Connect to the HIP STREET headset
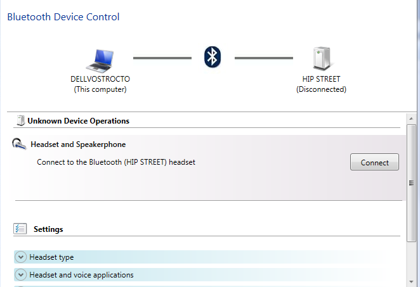420x287 pixels. click(374, 162)
